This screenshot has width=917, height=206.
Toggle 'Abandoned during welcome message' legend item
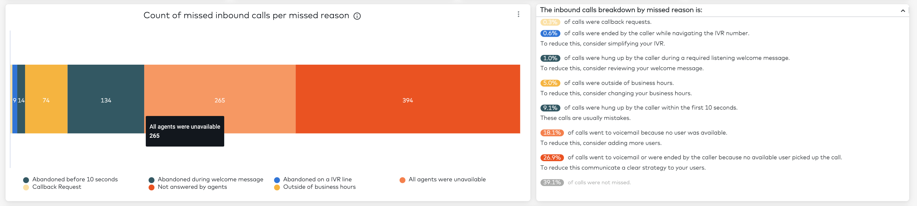point(206,179)
